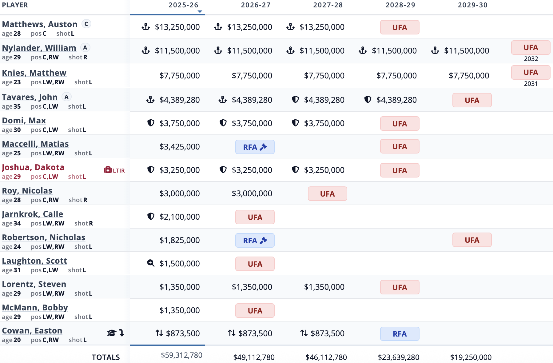Select the 2028-29 season column header
The height and width of the screenshot is (363, 553).
pyautogui.click(x=400, y=5)
